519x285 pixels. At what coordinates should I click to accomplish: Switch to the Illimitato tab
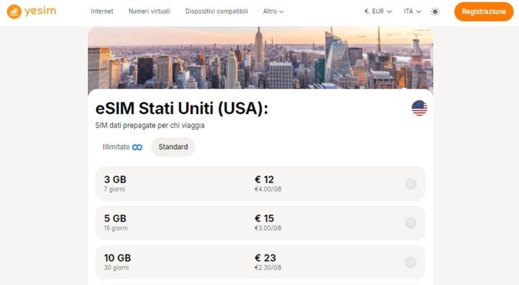point(122,147)
